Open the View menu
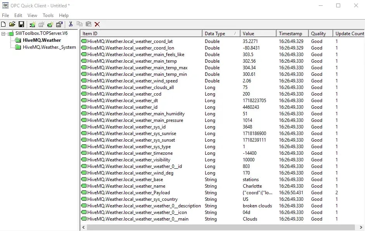The image size is (365, 231). [32, 15]
